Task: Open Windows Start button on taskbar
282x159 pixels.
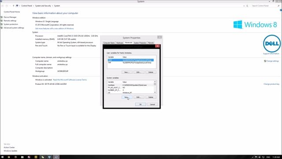Action: tap(2, 157)
